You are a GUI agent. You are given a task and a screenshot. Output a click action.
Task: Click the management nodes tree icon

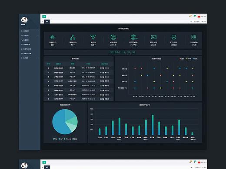tap(73, 37)
